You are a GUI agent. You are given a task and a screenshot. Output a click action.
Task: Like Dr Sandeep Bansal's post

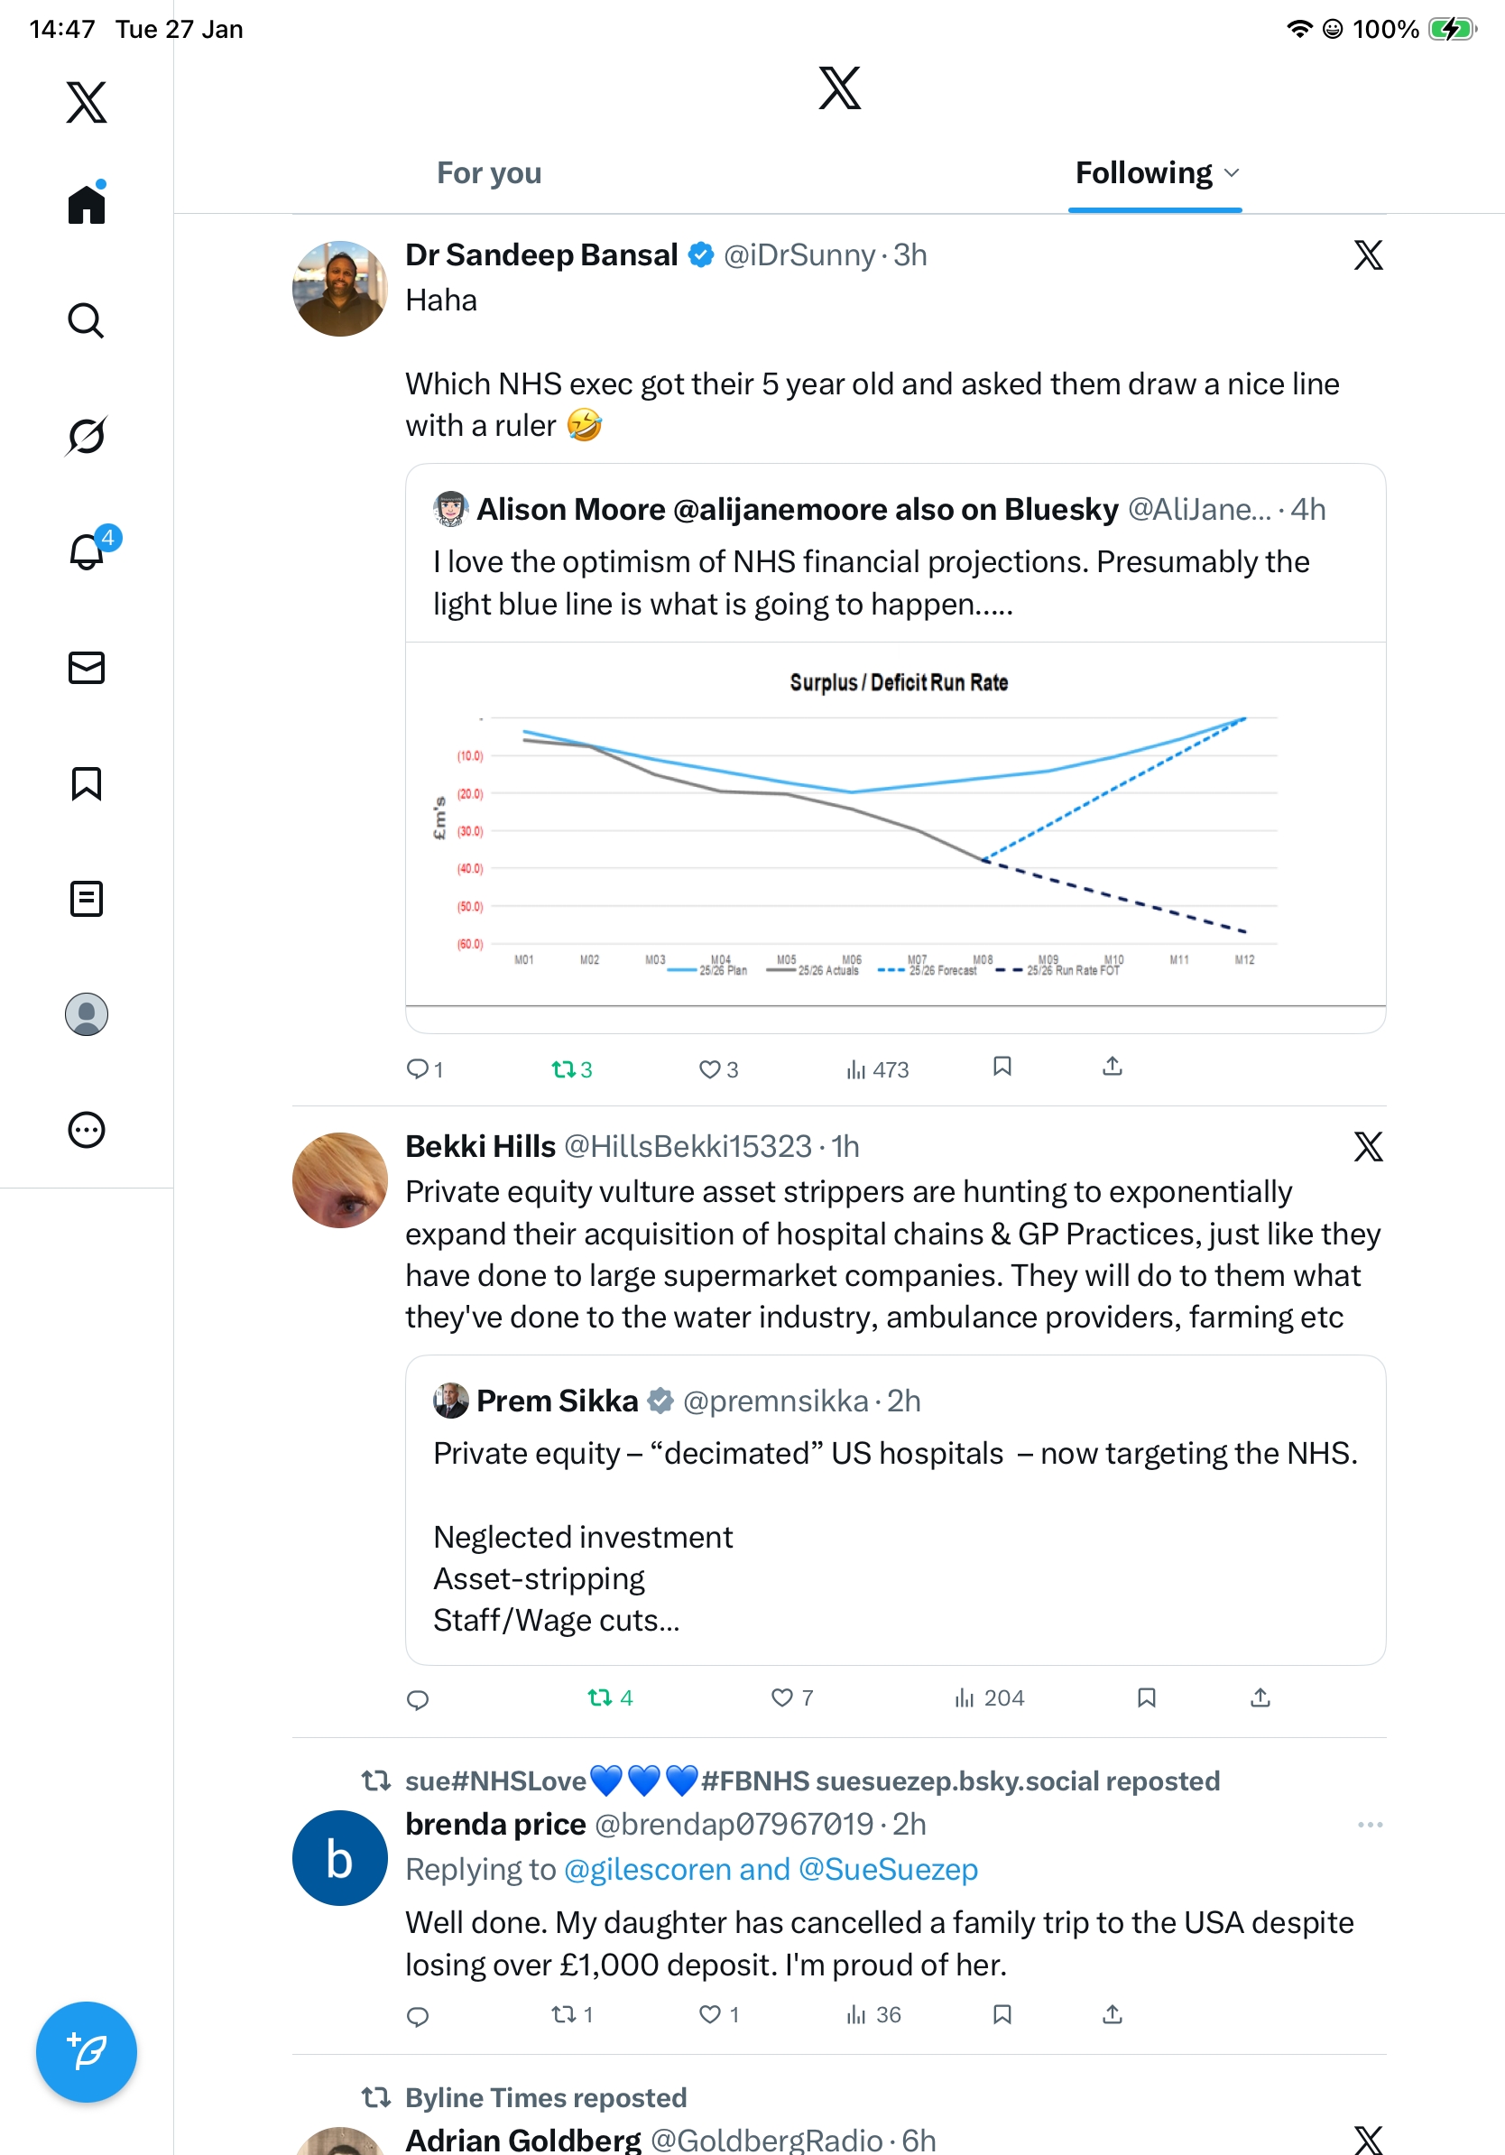coord(710,1069)
